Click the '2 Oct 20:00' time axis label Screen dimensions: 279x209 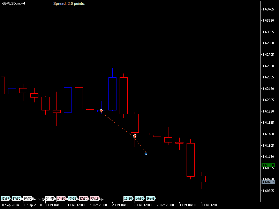tap(165, 205)
